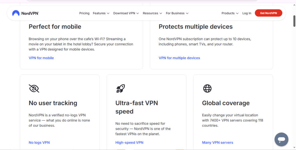Screen dimensions: 296x150
Task: Click the fastest VPNs on the planet paragraph
Action: (x=143, y=129)
